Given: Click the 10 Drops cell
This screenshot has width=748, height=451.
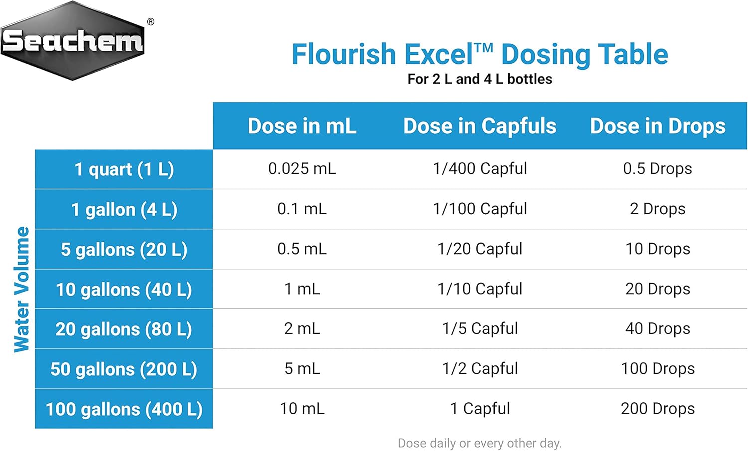Looking at the screenshot, I should pos(658,249).
